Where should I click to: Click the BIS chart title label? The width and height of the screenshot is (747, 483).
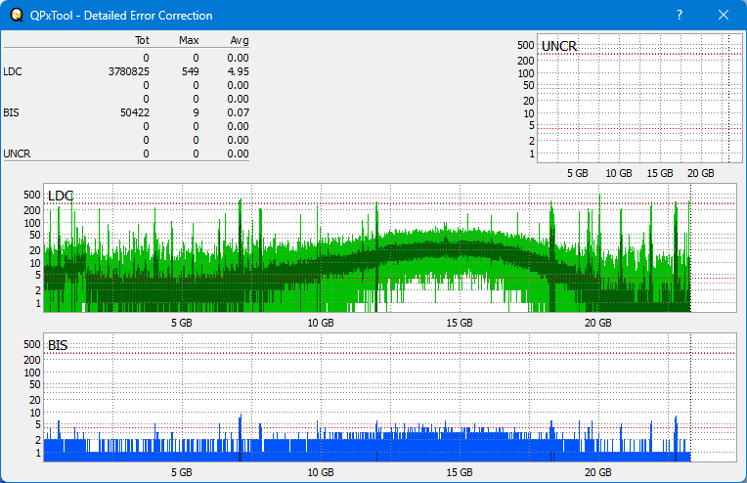pyautogui.click(x=58, y=345)
